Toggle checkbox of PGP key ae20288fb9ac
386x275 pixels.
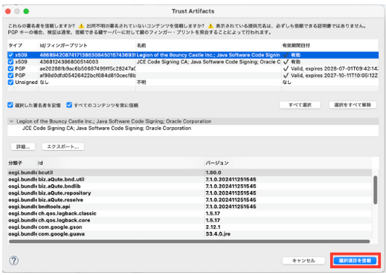(x=10, y=68)
